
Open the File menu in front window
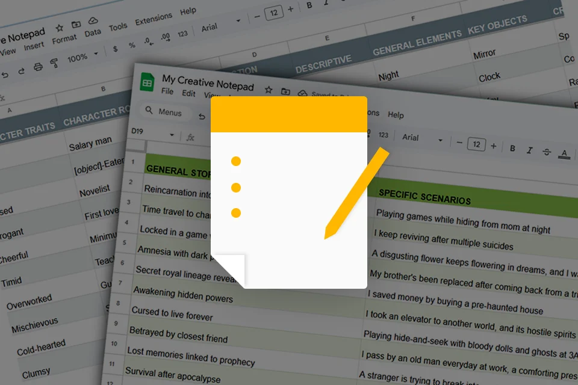(x=167, y=91)
